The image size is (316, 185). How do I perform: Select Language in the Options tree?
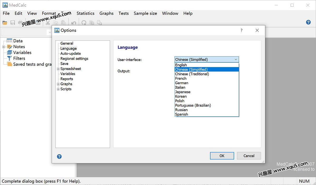click(68, 48)
